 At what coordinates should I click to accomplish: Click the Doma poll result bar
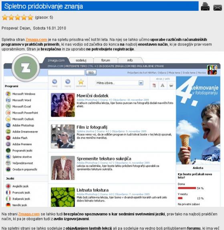pos(187,188)
